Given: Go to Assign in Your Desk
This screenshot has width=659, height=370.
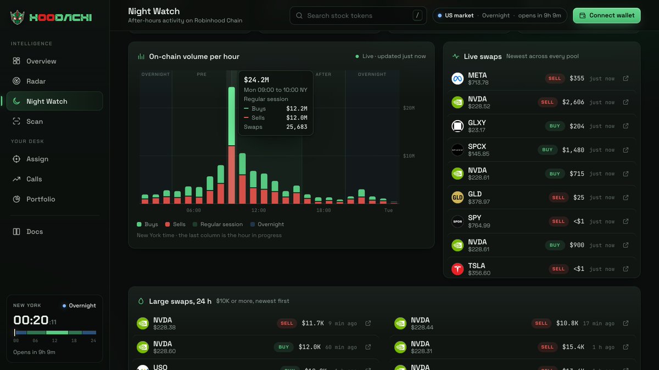Looking at the screenshot, I should (54, 159).
